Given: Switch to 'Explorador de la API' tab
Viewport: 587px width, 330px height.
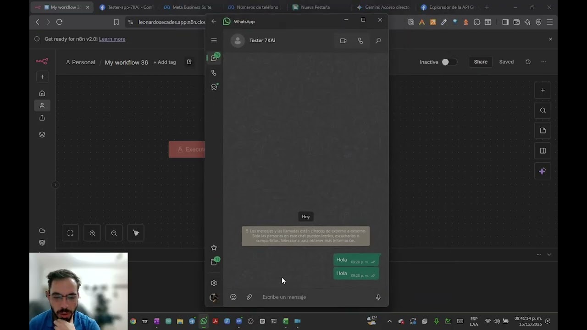Looking at the screenshot, I should (449, 7).
